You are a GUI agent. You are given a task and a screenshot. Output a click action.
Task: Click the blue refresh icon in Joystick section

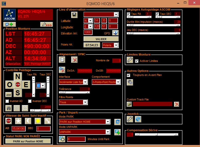click(x=138, y=119)
